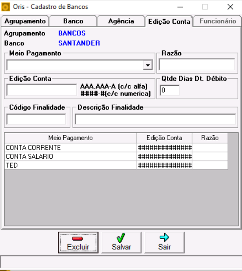Focus the Edição Conta text box
The width and height of the screenshot is (242, 271).
[42, 90]
